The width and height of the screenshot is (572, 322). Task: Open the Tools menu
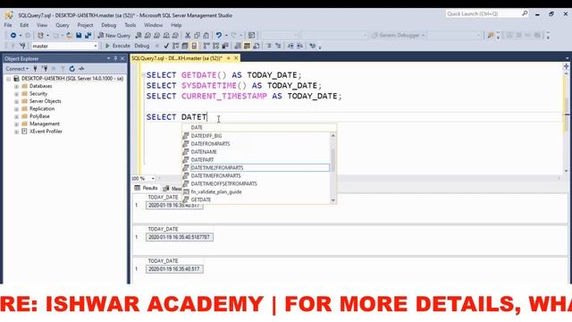[x=130, y=25]
